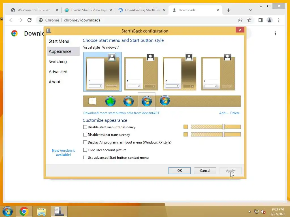Click the StartIsBack dialog title bar icon

tap(49, 31)
